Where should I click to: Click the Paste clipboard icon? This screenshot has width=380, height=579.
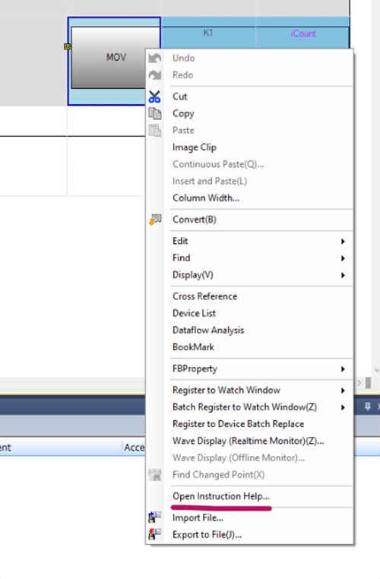click(x=155, y=131)
